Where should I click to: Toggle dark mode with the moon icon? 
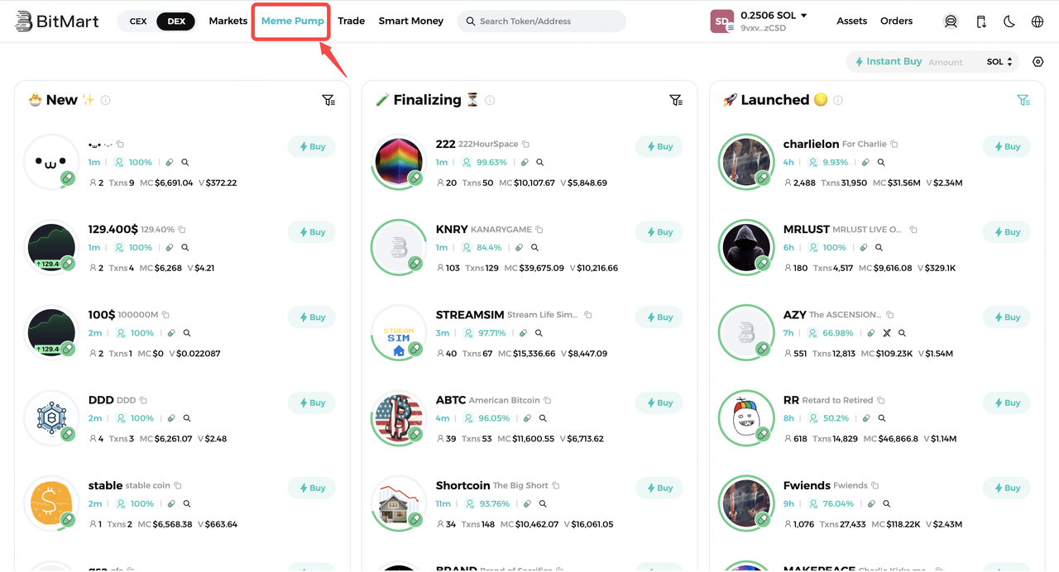1009,21
